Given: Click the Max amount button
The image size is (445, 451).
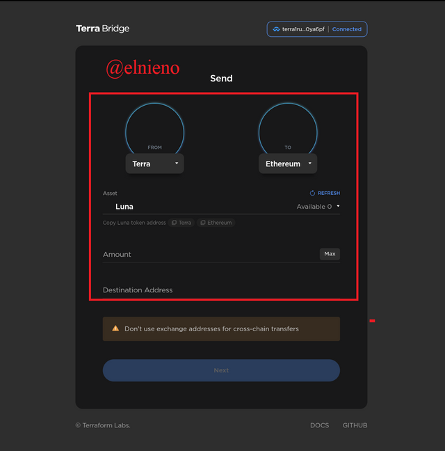Looking at the screenshot, I should click(x=330, y=254).
